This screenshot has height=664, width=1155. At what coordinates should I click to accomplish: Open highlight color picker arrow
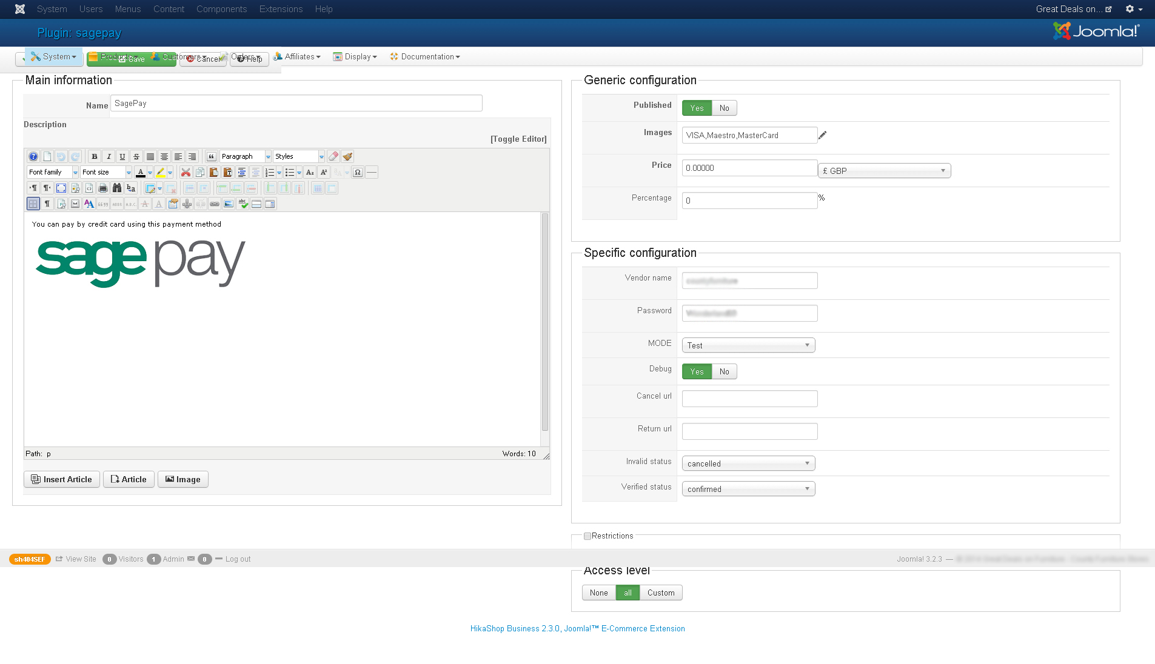point(170,172)
